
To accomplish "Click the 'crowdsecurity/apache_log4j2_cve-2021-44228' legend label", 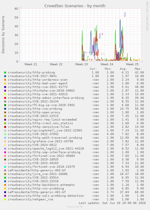I will (x=46, y=149).
